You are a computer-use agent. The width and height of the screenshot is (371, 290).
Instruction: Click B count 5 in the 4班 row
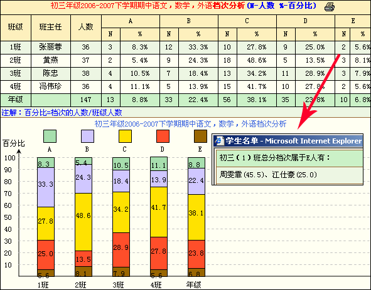(x=168, y=86)
